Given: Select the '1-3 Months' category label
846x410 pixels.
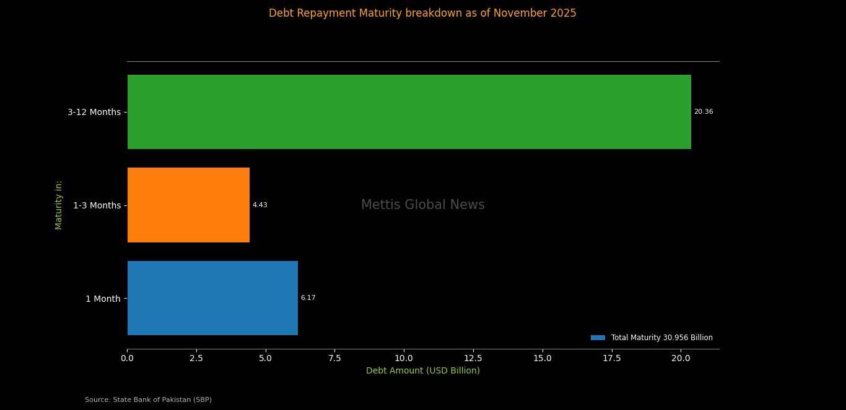Looking at the screenshot, I should coord(97,205).
